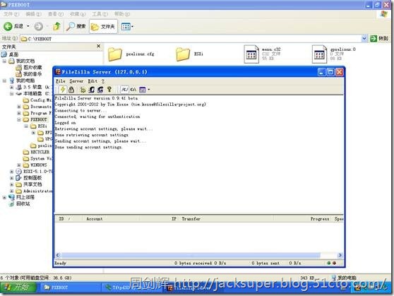Click the FileZilla Server title bar icon
Viewport: 394px width, 296px height.
click(x=58, y=72)
